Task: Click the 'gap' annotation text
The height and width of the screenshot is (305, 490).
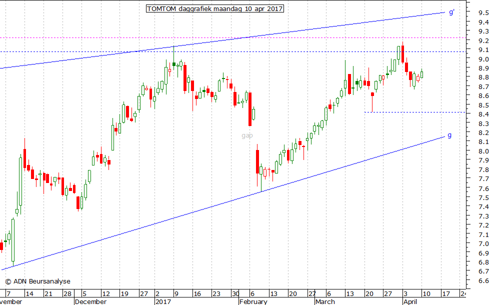Action: pyautogui.click(x=247, y=135)
